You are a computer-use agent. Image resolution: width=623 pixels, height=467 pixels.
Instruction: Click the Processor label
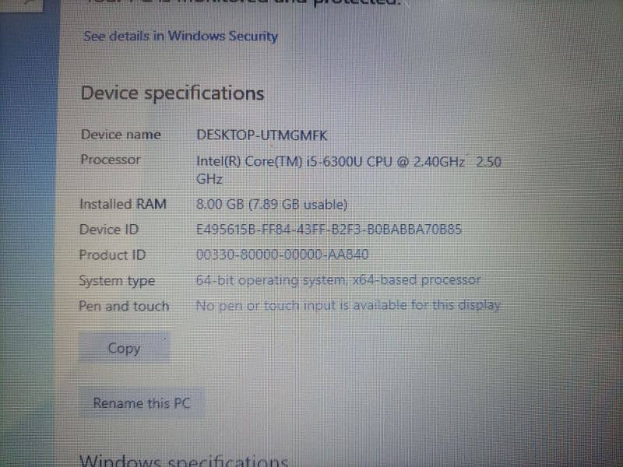111,160
